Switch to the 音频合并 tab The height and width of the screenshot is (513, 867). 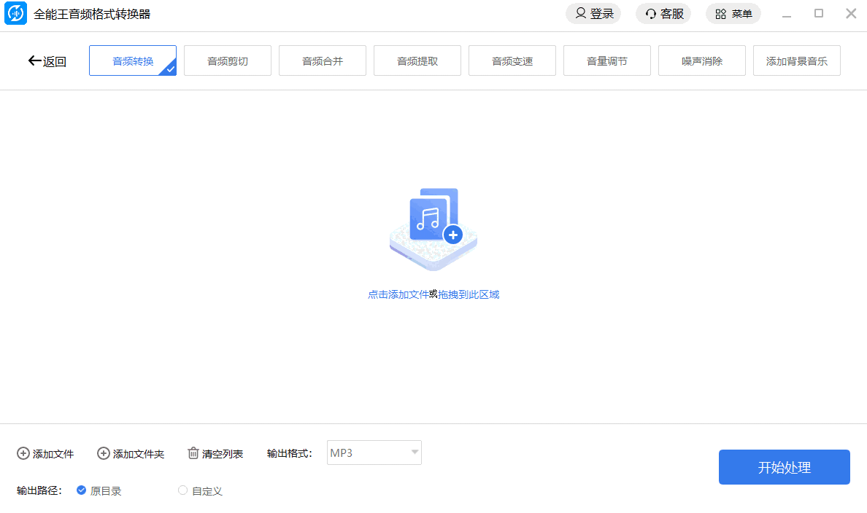pos(323,61)
